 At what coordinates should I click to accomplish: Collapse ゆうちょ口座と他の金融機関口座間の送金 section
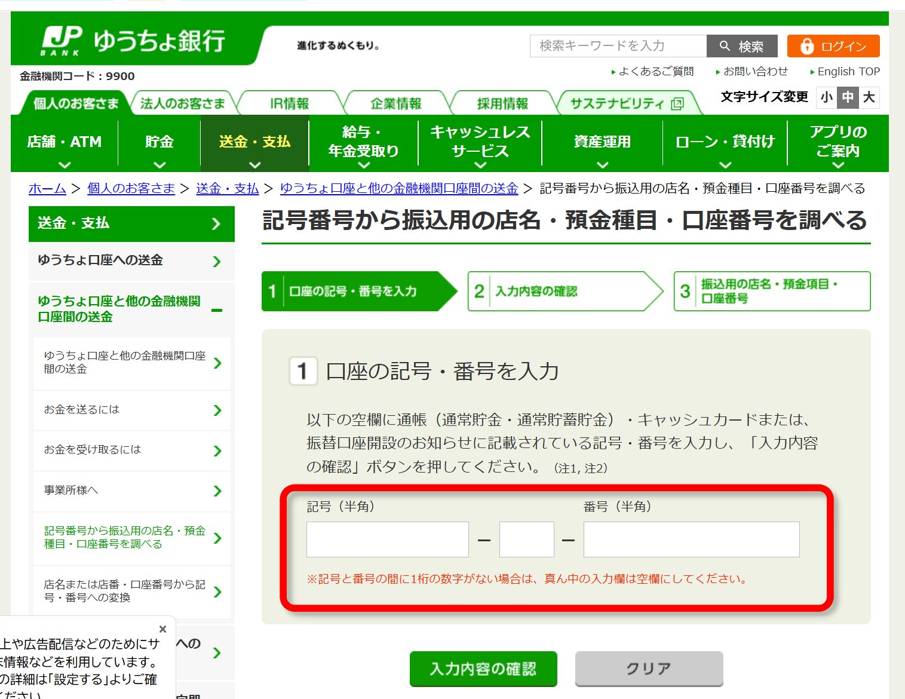(217, 310)
